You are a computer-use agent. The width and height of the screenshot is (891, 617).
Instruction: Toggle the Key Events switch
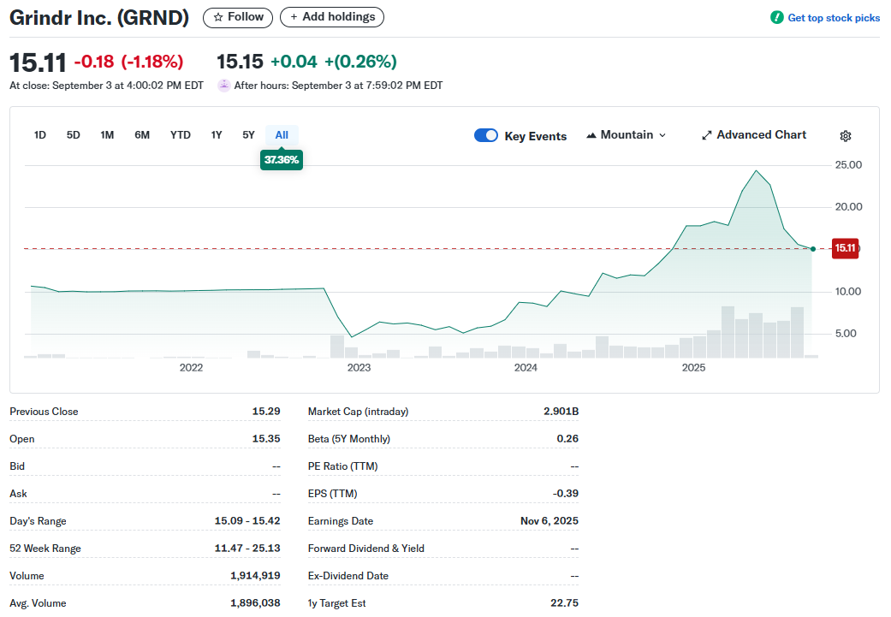point(486,135)
